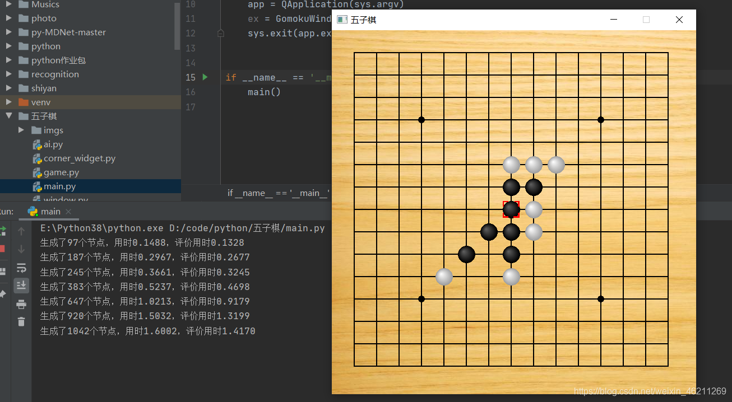Image resolution: width=732 pixels, height=402 pixels.
Task: Click the down arrow stack trace icon
Action: [x=21, y=249]
